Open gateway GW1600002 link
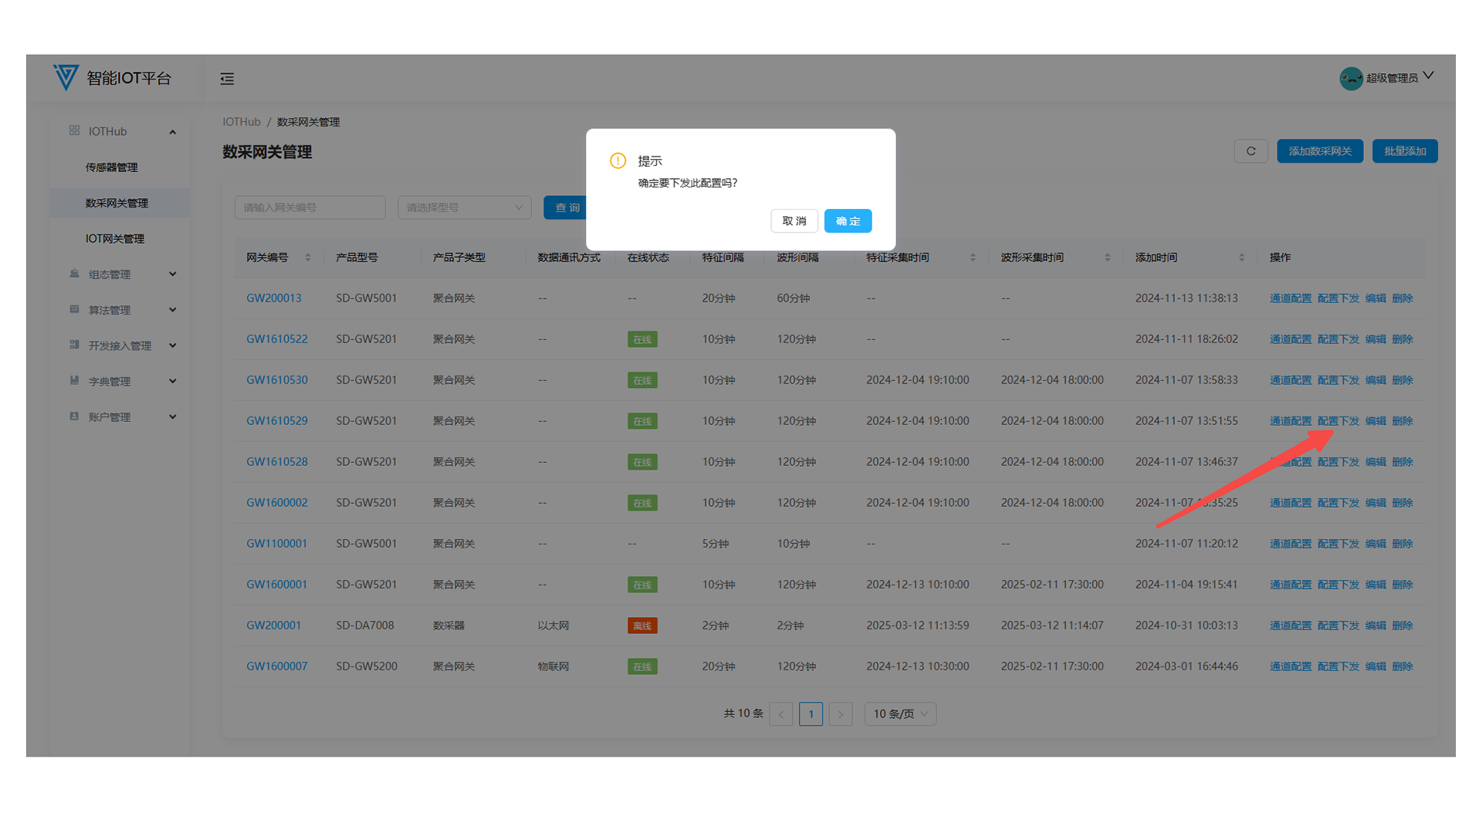 coord(277,503)
